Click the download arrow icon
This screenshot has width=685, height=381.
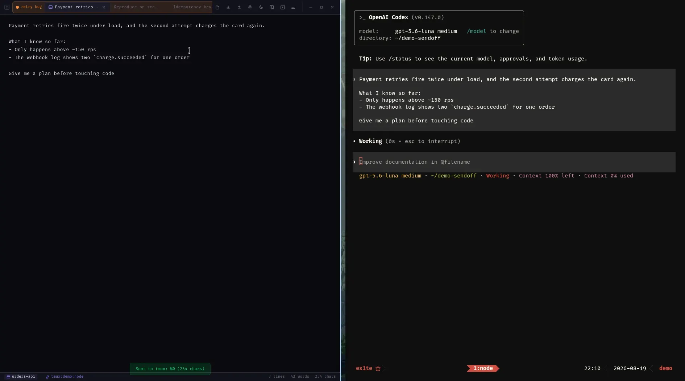point(228,7)
